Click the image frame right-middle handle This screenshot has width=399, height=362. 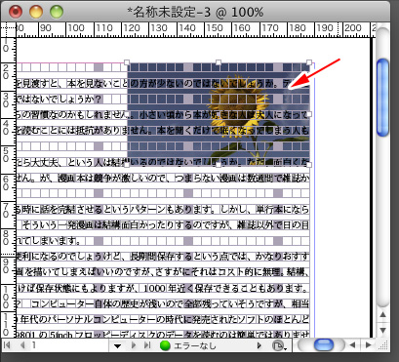[x=309, y=114]
